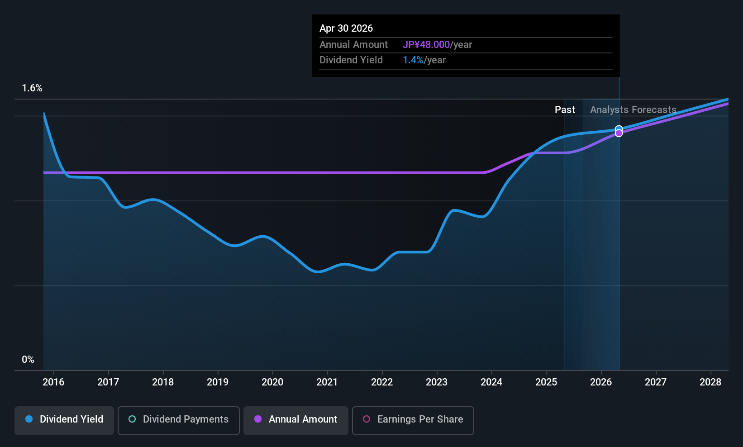Image resolution: width=743 pixels, height=447 pixels.
Task: Click the purple Annual Amount legend dot
Action: (x=258, y=419)
